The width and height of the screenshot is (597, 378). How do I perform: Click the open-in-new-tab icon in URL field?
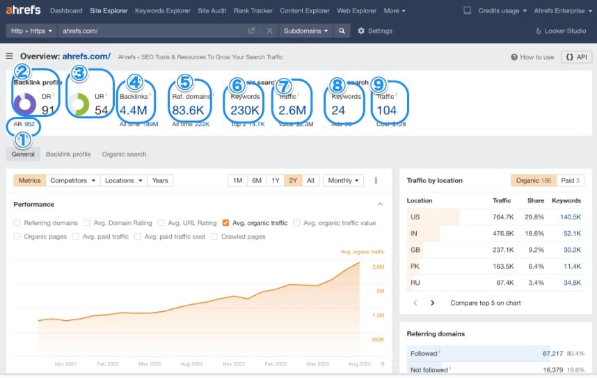click(251, 31)
